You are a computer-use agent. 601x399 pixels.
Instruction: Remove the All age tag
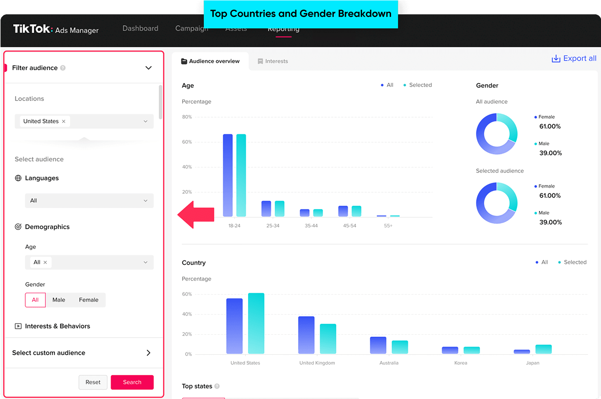coord(45,262)
